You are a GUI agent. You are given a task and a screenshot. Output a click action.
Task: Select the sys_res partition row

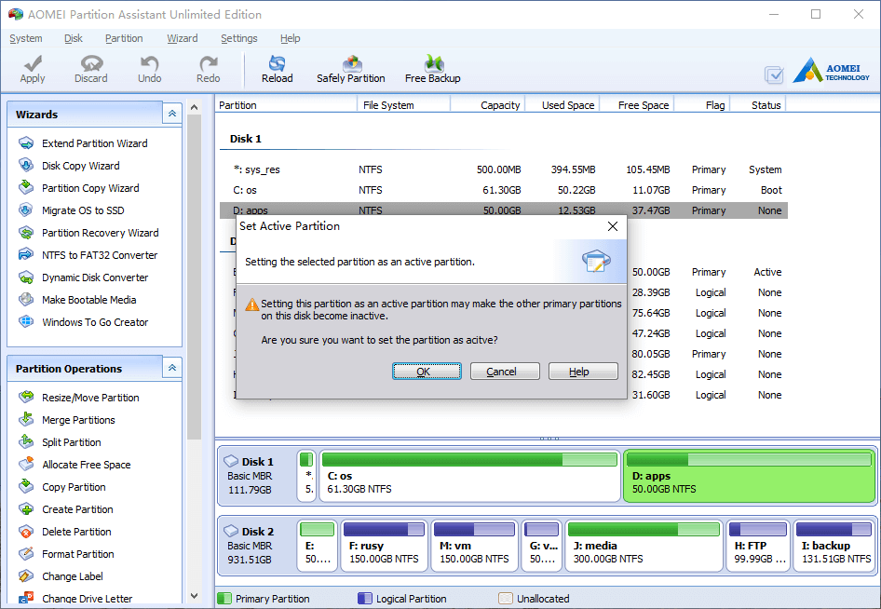504,169
